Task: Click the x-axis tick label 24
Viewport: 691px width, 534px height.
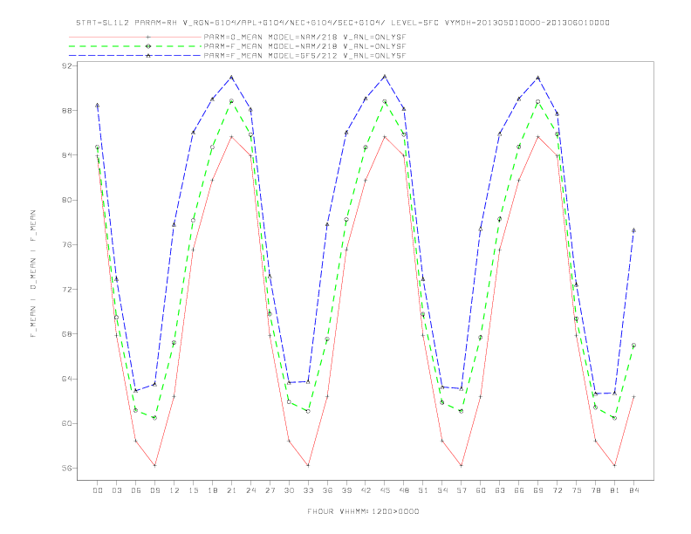Action: coord(250,490)
